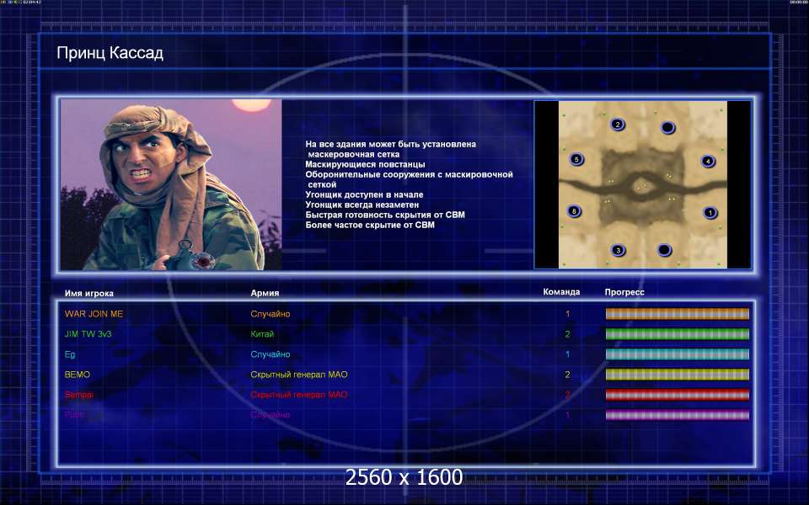This screenshot has width=809, height=505.
Task: Select player name 'JIM TW 3v3'
Action: (88, 334)
